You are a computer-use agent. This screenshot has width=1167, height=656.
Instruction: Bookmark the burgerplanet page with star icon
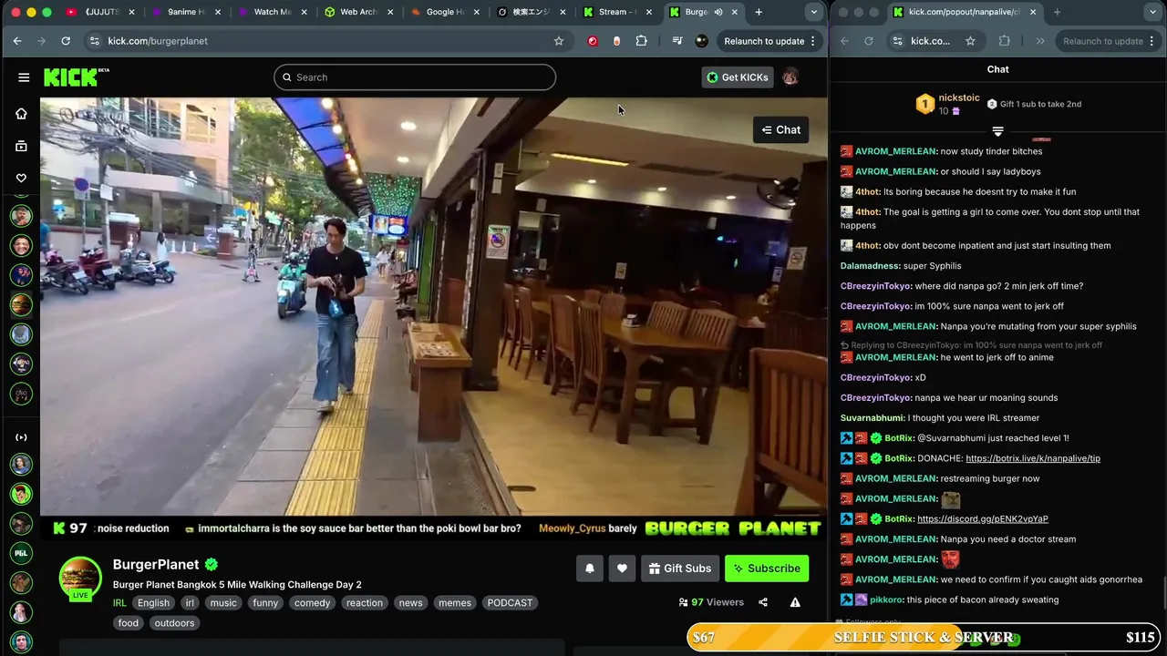tap(559, 41)
